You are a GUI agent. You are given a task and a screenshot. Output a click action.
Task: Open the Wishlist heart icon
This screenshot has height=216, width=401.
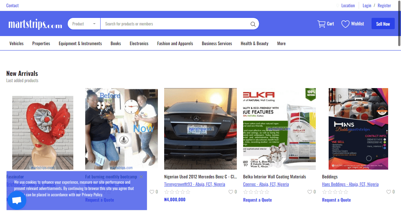point(345,24)
